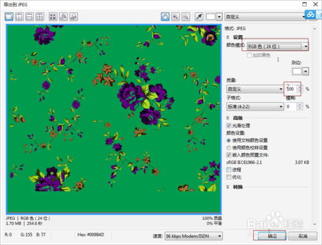
Task: Toggle the 加印黑色 checkbox
Action: click(249, 55)
